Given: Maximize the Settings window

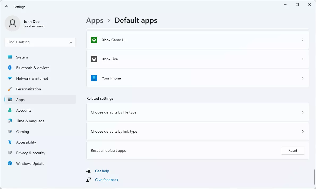Looking at the screenshot, I should point(297,5).
